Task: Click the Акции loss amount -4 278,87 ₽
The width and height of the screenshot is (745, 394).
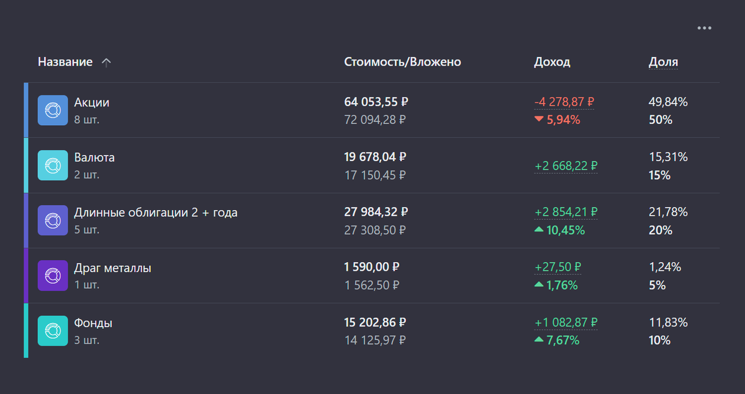Action: click(x=564, y=102)
